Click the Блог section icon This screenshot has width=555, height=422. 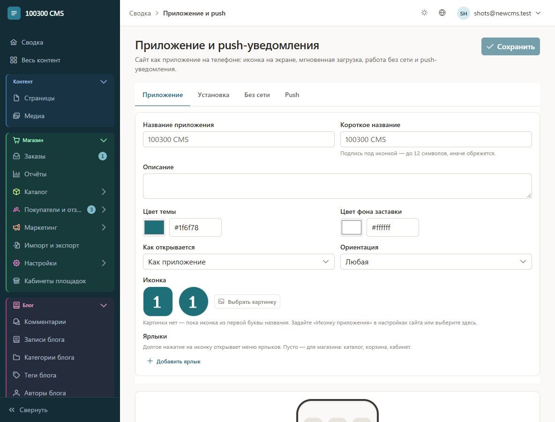point(16,305)
